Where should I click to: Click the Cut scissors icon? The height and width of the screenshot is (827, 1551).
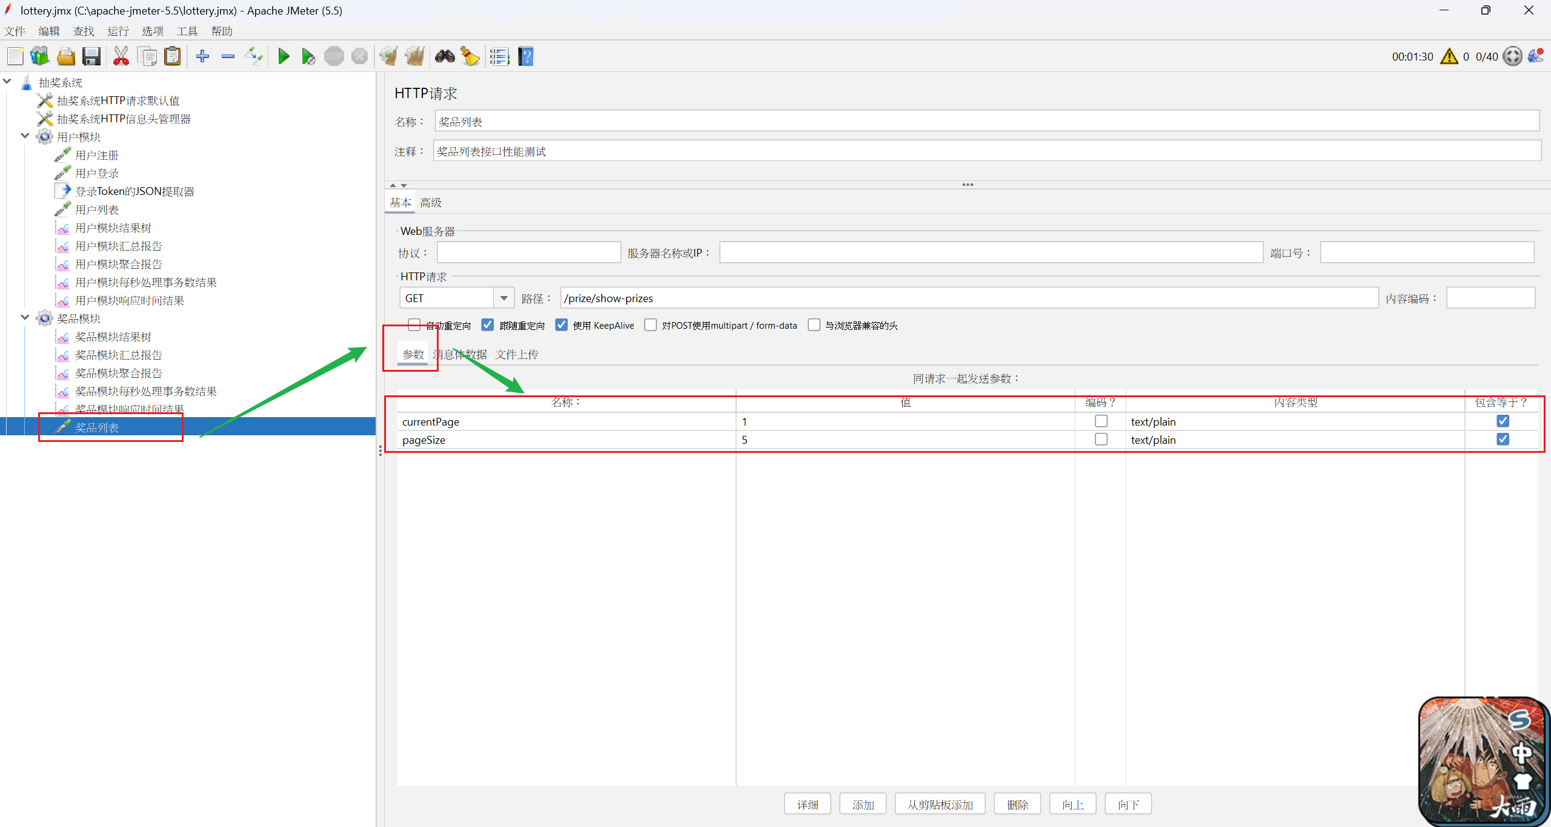(121, 57)
